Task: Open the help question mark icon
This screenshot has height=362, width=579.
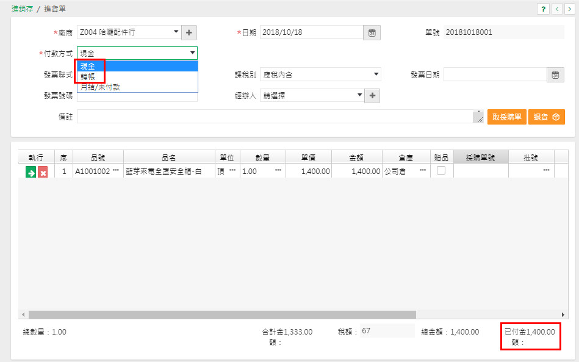Action: click(543, 9)
